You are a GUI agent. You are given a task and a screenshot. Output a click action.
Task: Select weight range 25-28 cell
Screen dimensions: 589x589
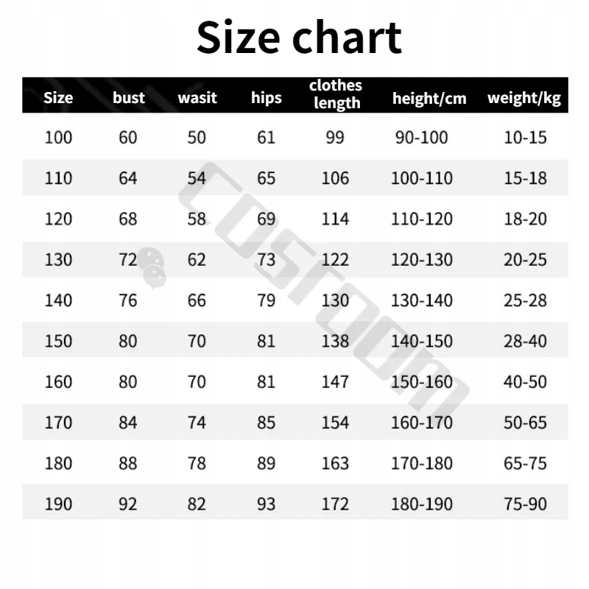click(525, 300)
